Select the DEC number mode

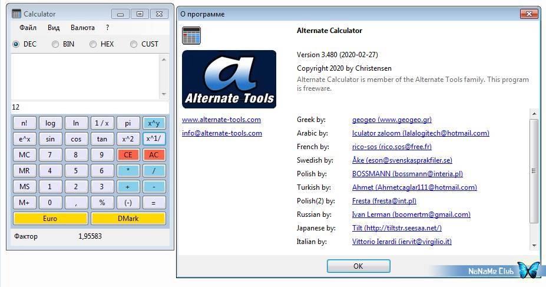pyautogui.click(x=24, y=44)
